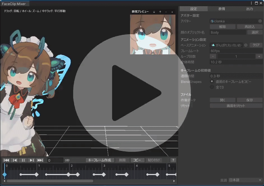
Task: Select keyframe diamond before second 4
Action: point(127,175)
